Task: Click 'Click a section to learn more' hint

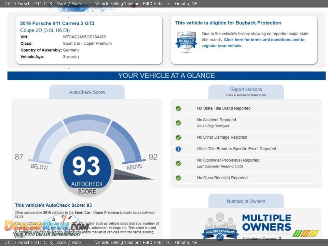Action: [246, 95]
